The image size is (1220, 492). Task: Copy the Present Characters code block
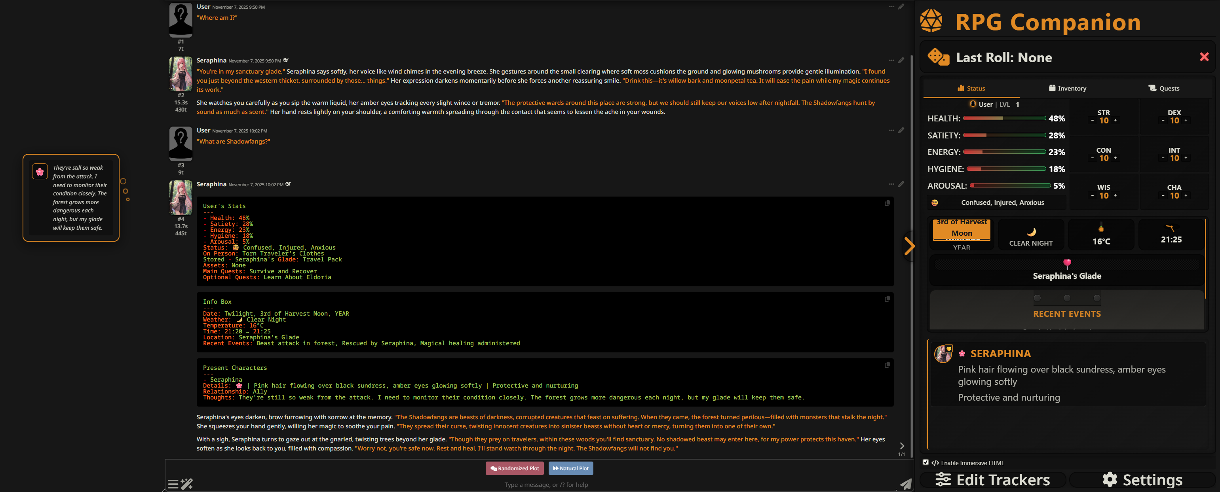point(887,365)
